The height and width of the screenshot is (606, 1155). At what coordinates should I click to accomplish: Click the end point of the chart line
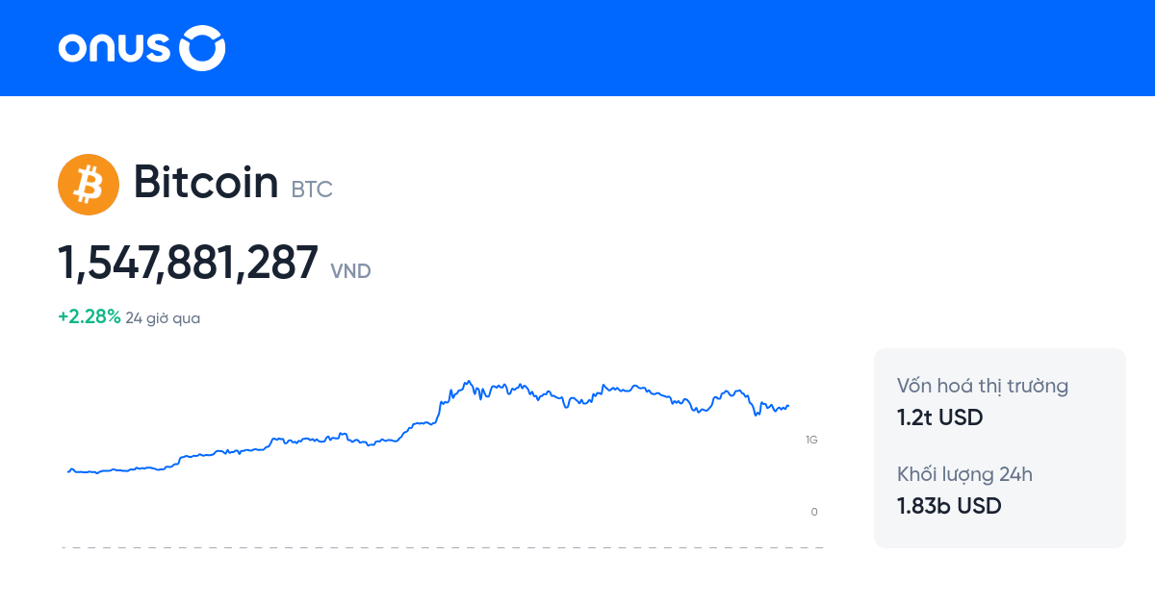[x=788, y=406]
